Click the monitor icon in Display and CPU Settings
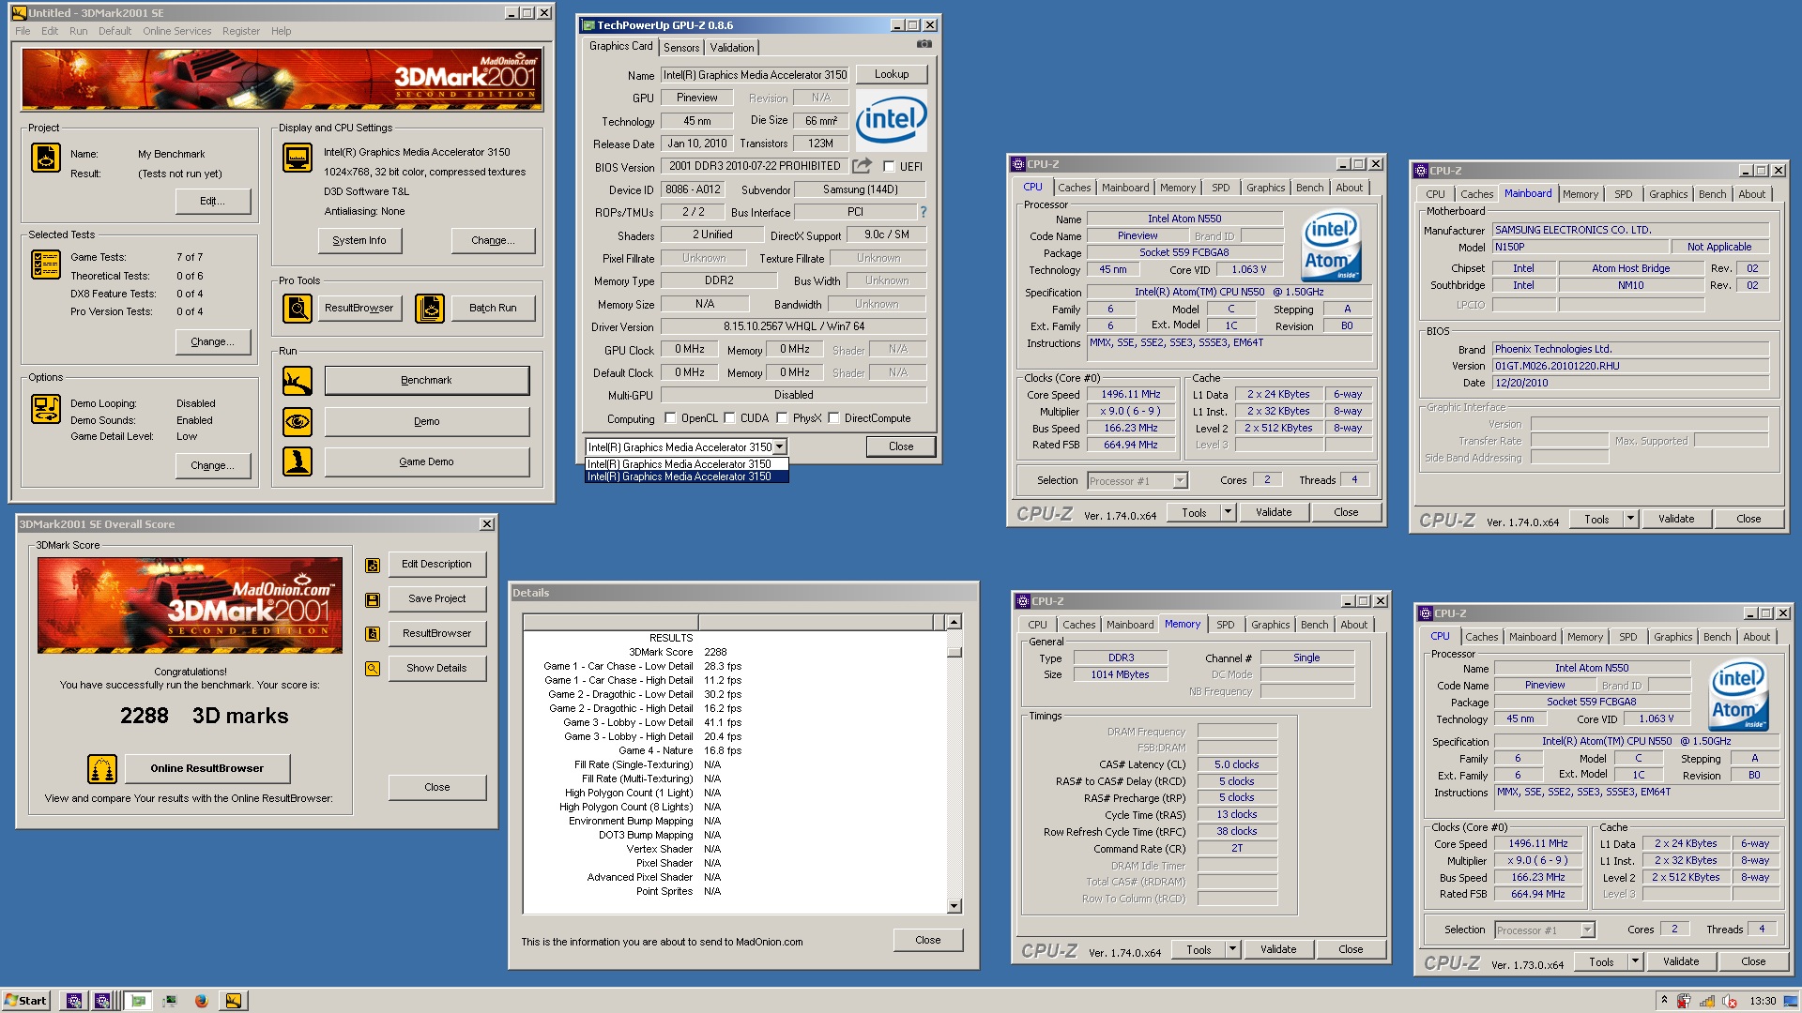The height and width of the screenshot is (1013, 1802). (x=298, y=158)
